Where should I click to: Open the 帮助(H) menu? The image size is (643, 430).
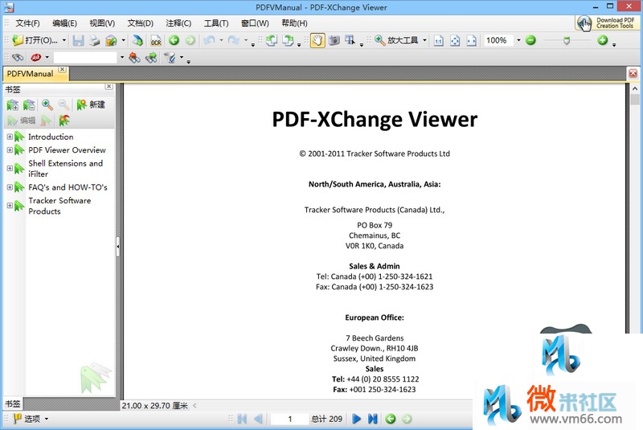coord(294,23)
